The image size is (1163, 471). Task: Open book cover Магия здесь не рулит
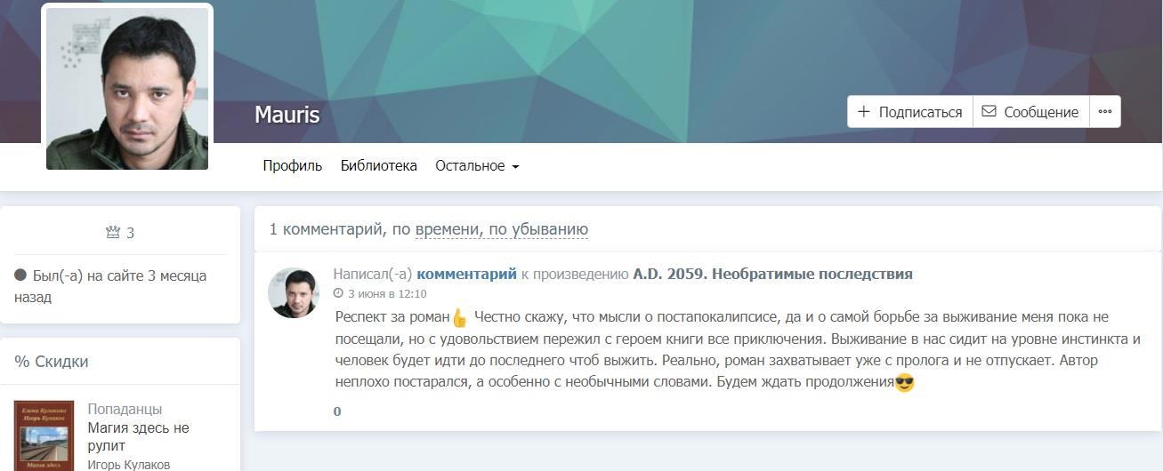(x=44, y=435)
